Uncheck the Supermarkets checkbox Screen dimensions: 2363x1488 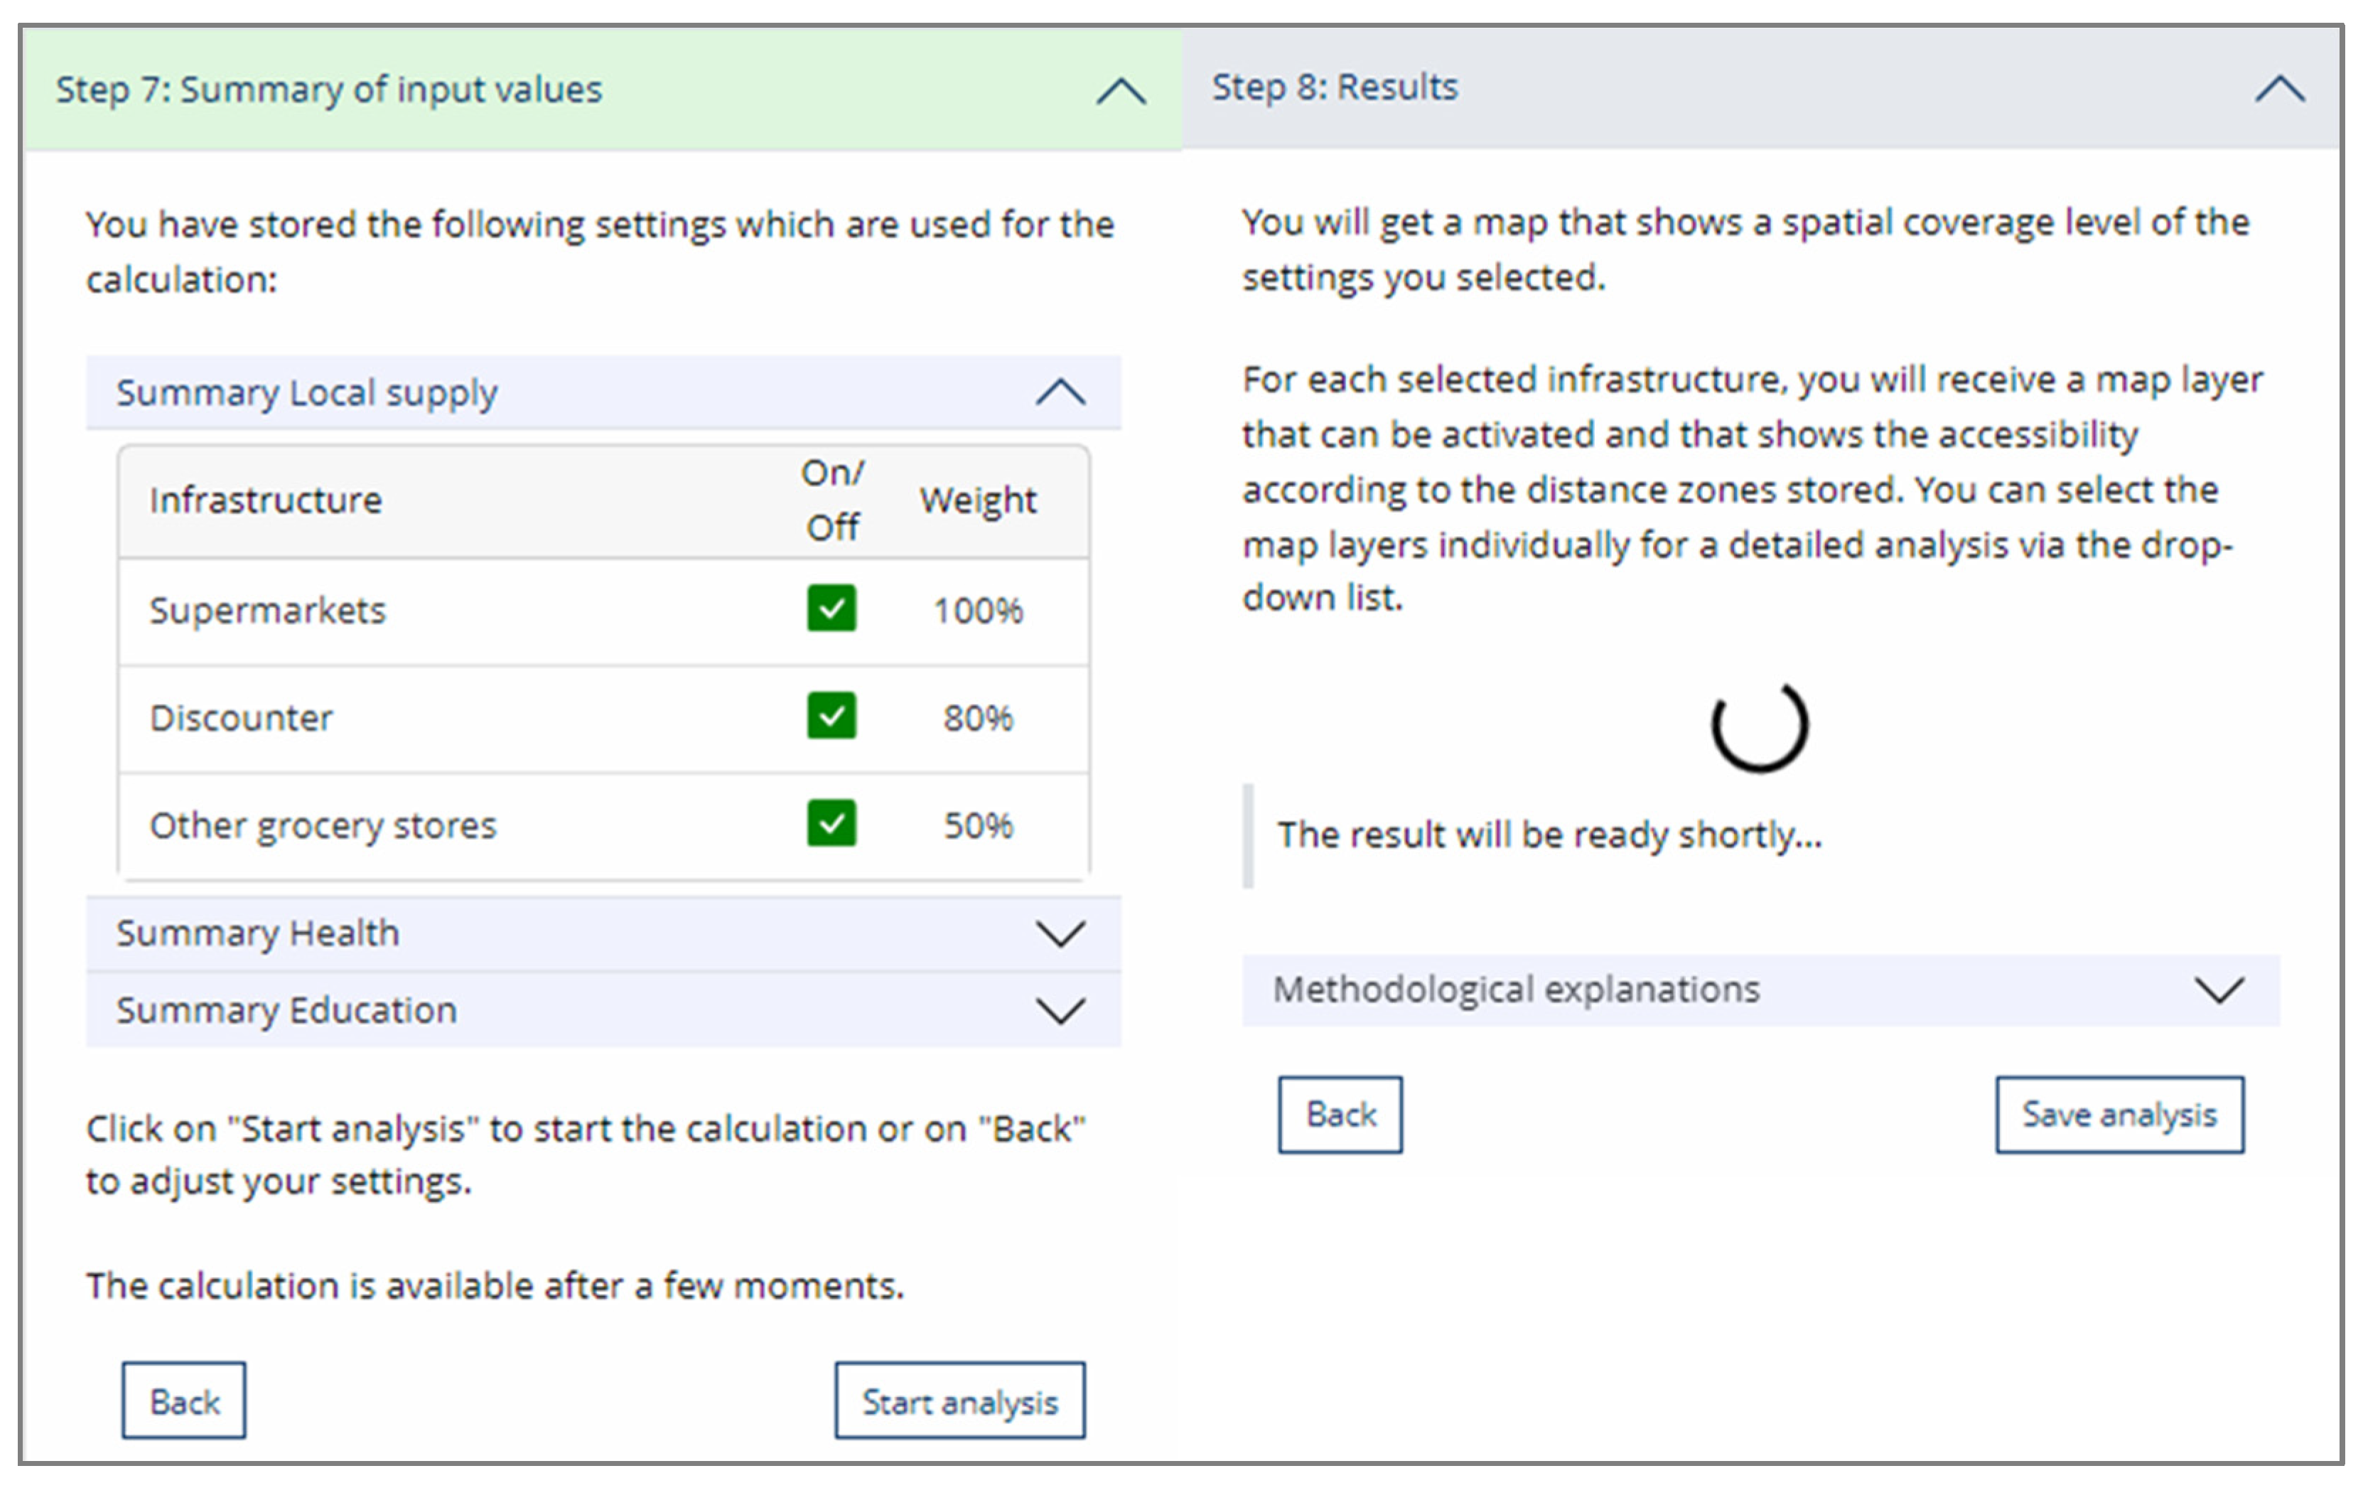(831, 609)
